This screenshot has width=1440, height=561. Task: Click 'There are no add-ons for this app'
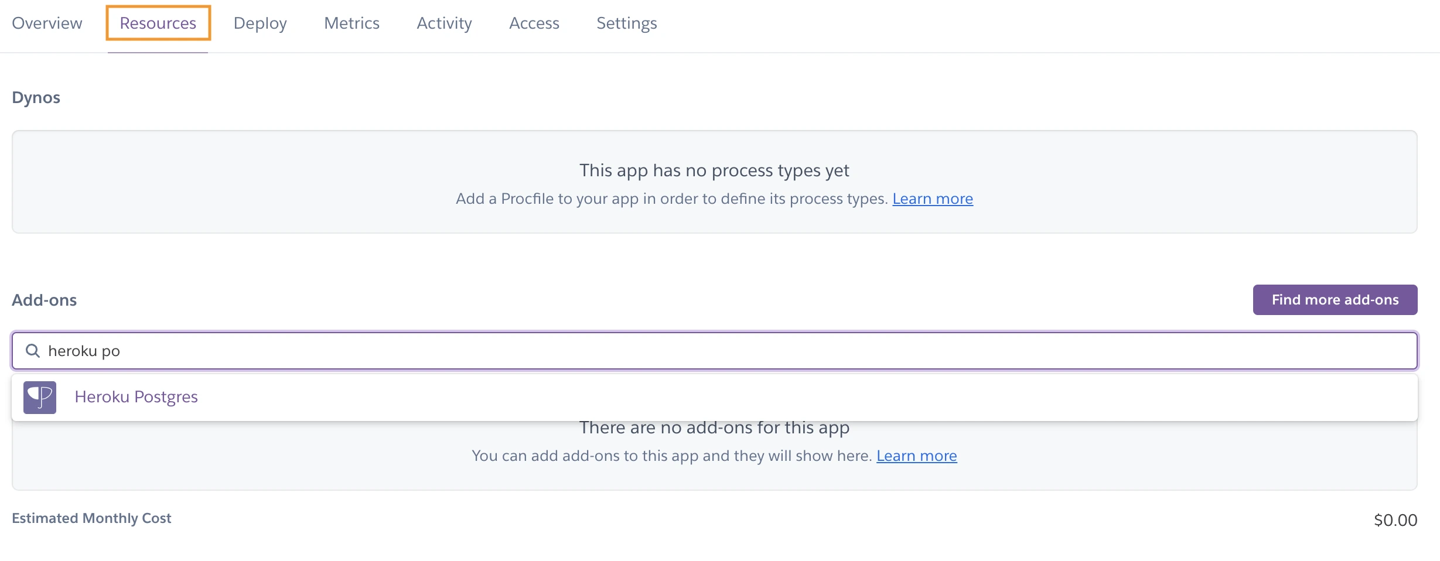pos(714,428)
